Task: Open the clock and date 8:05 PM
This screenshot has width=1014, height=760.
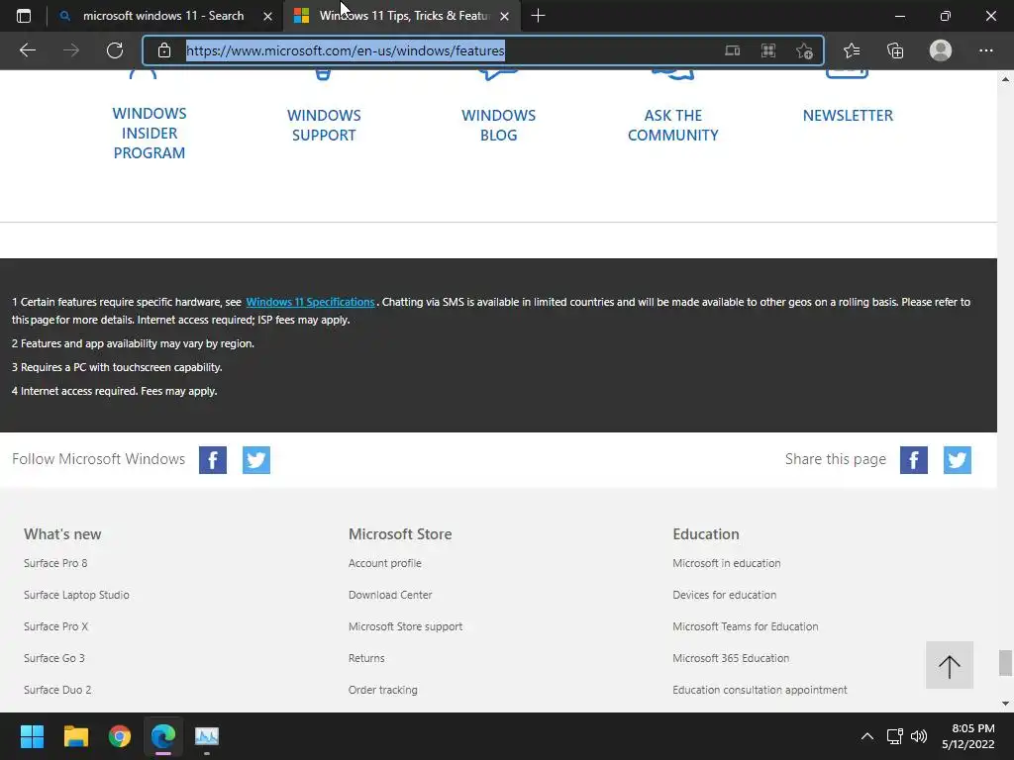Action: click(x=968, y=736)
